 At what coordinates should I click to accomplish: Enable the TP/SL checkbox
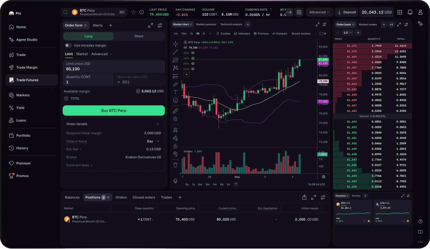coord(66,99)
